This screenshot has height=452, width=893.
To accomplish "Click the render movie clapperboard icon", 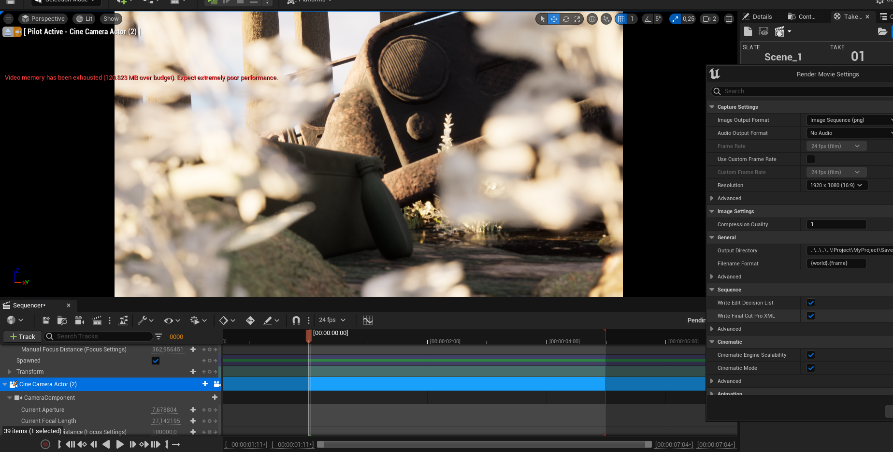I will pos(97,321).
